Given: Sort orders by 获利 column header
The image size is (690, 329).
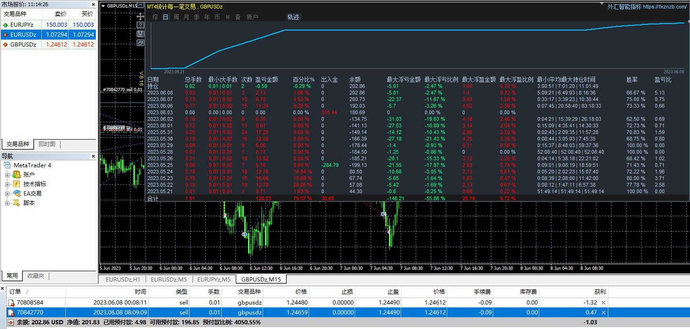Looking at the screenshot, I should [x=599, y=292].
